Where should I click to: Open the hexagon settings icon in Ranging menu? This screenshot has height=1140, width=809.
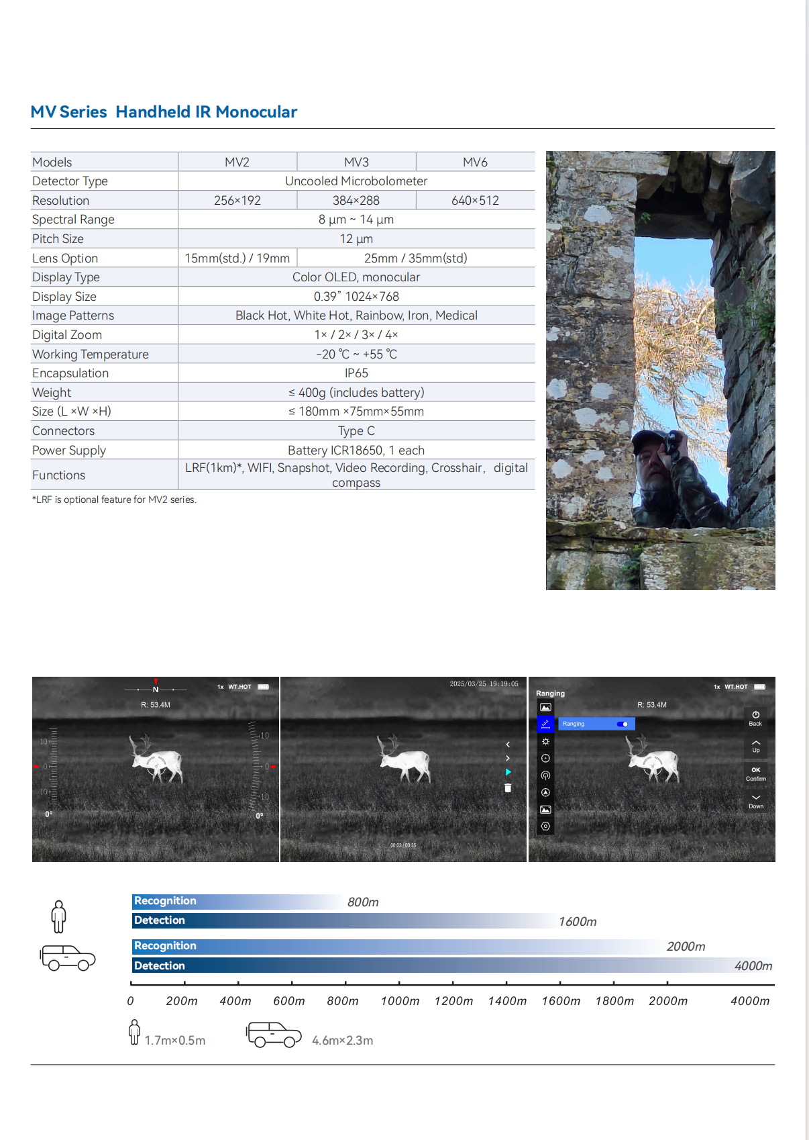545,826
